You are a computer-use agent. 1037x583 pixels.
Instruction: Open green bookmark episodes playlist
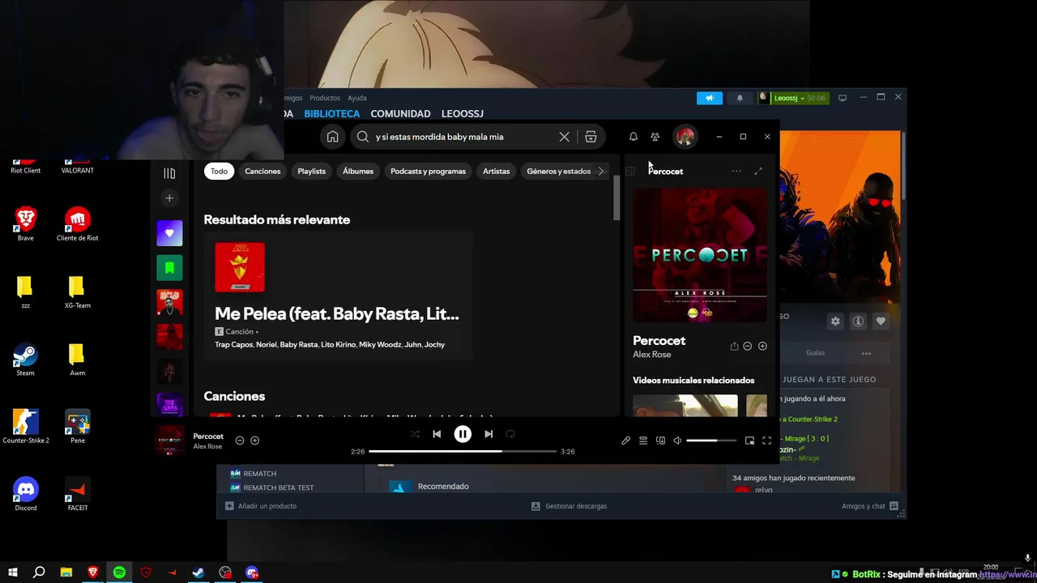tap(169, 267)
